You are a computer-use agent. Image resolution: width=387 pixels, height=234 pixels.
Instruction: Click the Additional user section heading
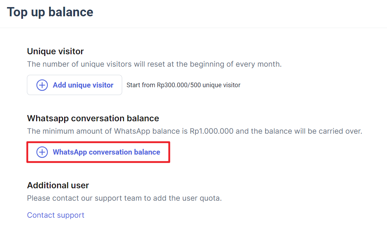pyautogui.click(x=58, y=185)
